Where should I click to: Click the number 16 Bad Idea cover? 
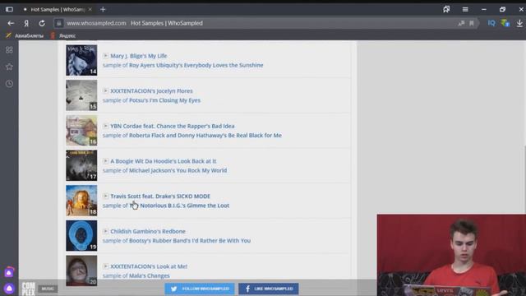81,130
